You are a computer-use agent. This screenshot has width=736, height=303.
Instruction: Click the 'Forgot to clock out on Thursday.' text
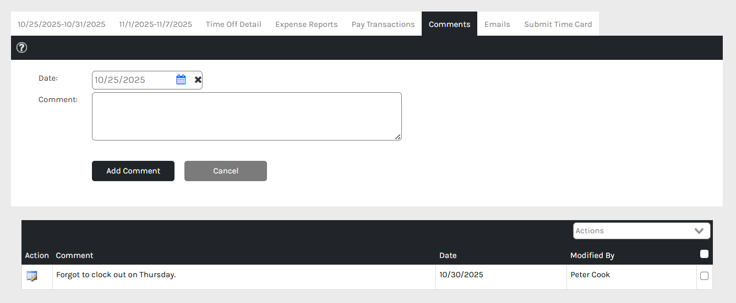coord(116,274)
